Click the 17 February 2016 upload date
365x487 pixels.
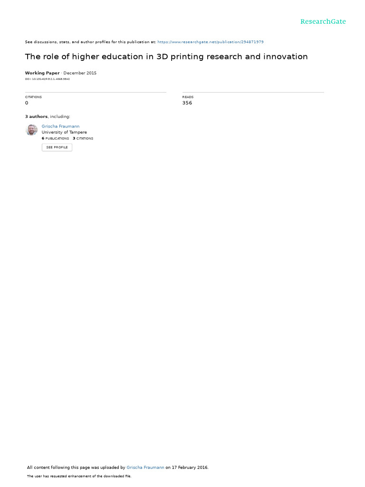coord(190,468)
